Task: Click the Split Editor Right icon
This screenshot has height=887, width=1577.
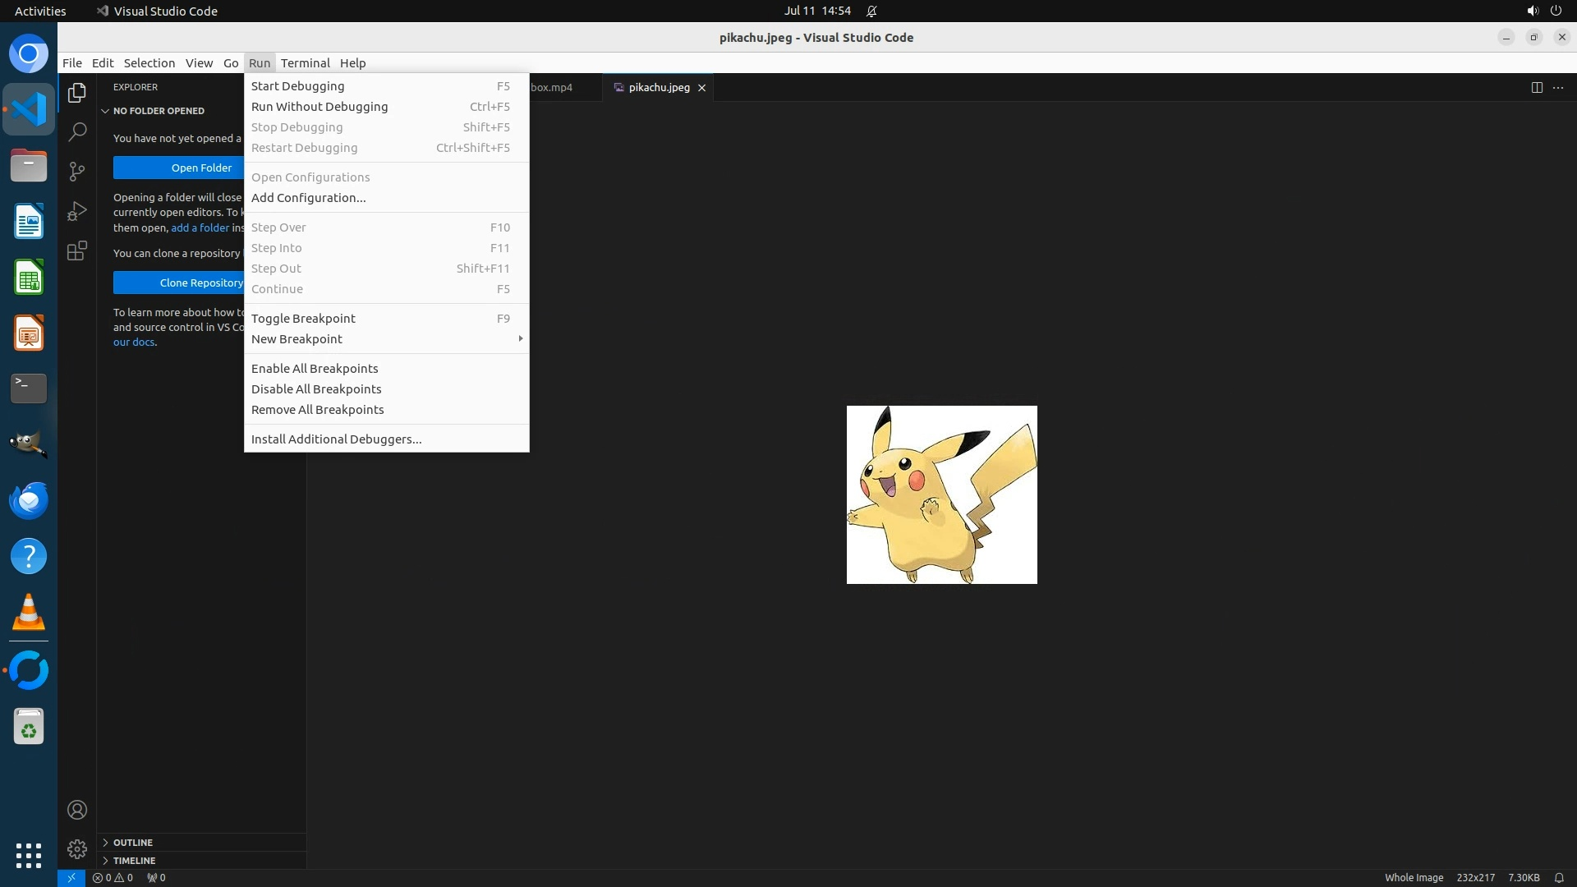Action: point(1537,87)
